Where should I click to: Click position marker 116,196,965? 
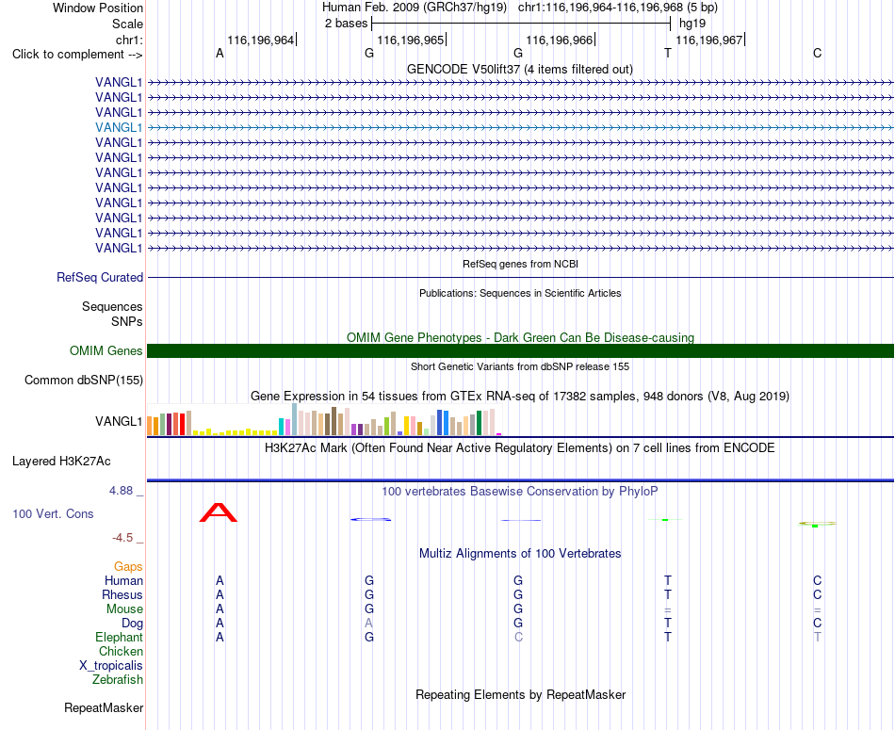(x=411, y=40)
